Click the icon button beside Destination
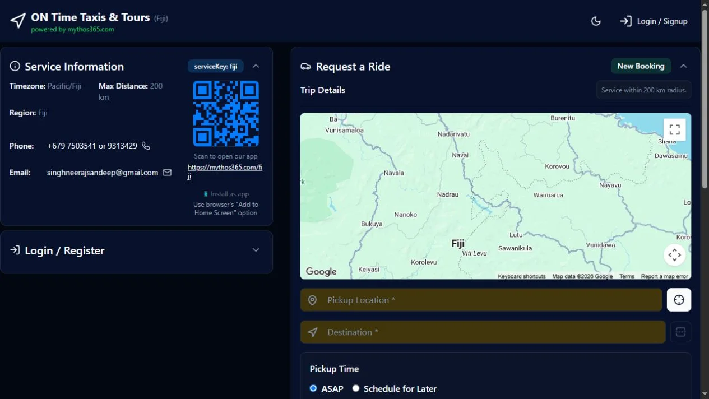The width and height of the screenshot is (709, 399). (x=680, y=332)
